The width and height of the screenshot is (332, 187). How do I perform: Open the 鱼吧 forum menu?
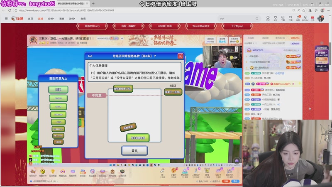click(83, 19)
